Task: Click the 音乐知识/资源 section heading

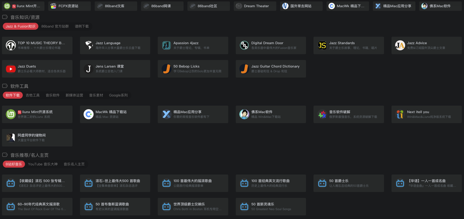Action: tap(25, 17)
